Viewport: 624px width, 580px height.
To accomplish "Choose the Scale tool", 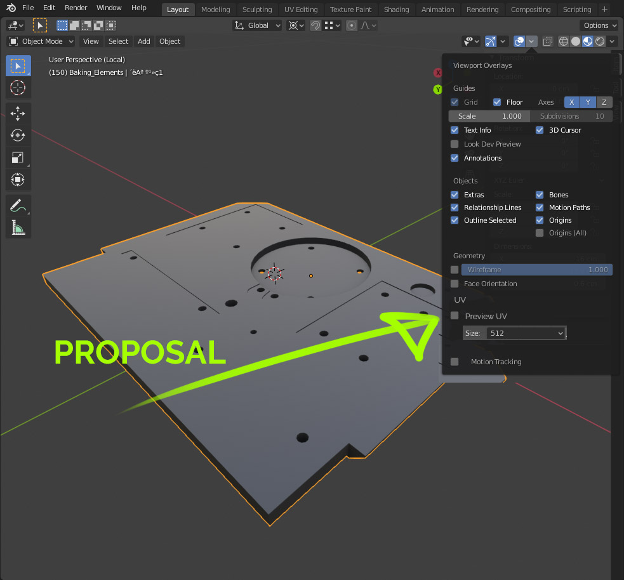I will click(18, 157).
